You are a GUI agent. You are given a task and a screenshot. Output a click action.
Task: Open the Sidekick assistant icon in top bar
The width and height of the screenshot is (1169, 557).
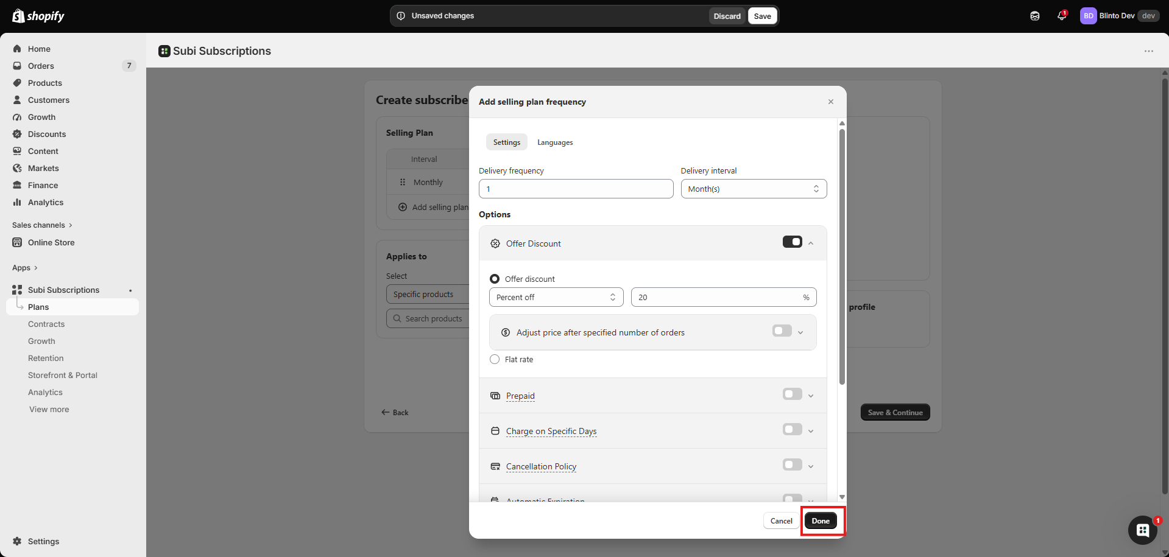(x=1035, y=16)
